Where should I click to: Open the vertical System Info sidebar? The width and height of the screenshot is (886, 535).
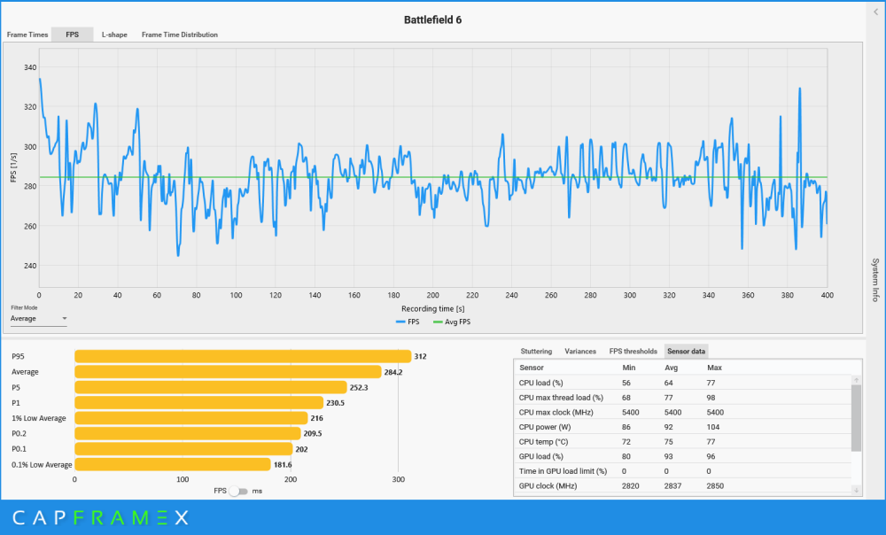875,280
